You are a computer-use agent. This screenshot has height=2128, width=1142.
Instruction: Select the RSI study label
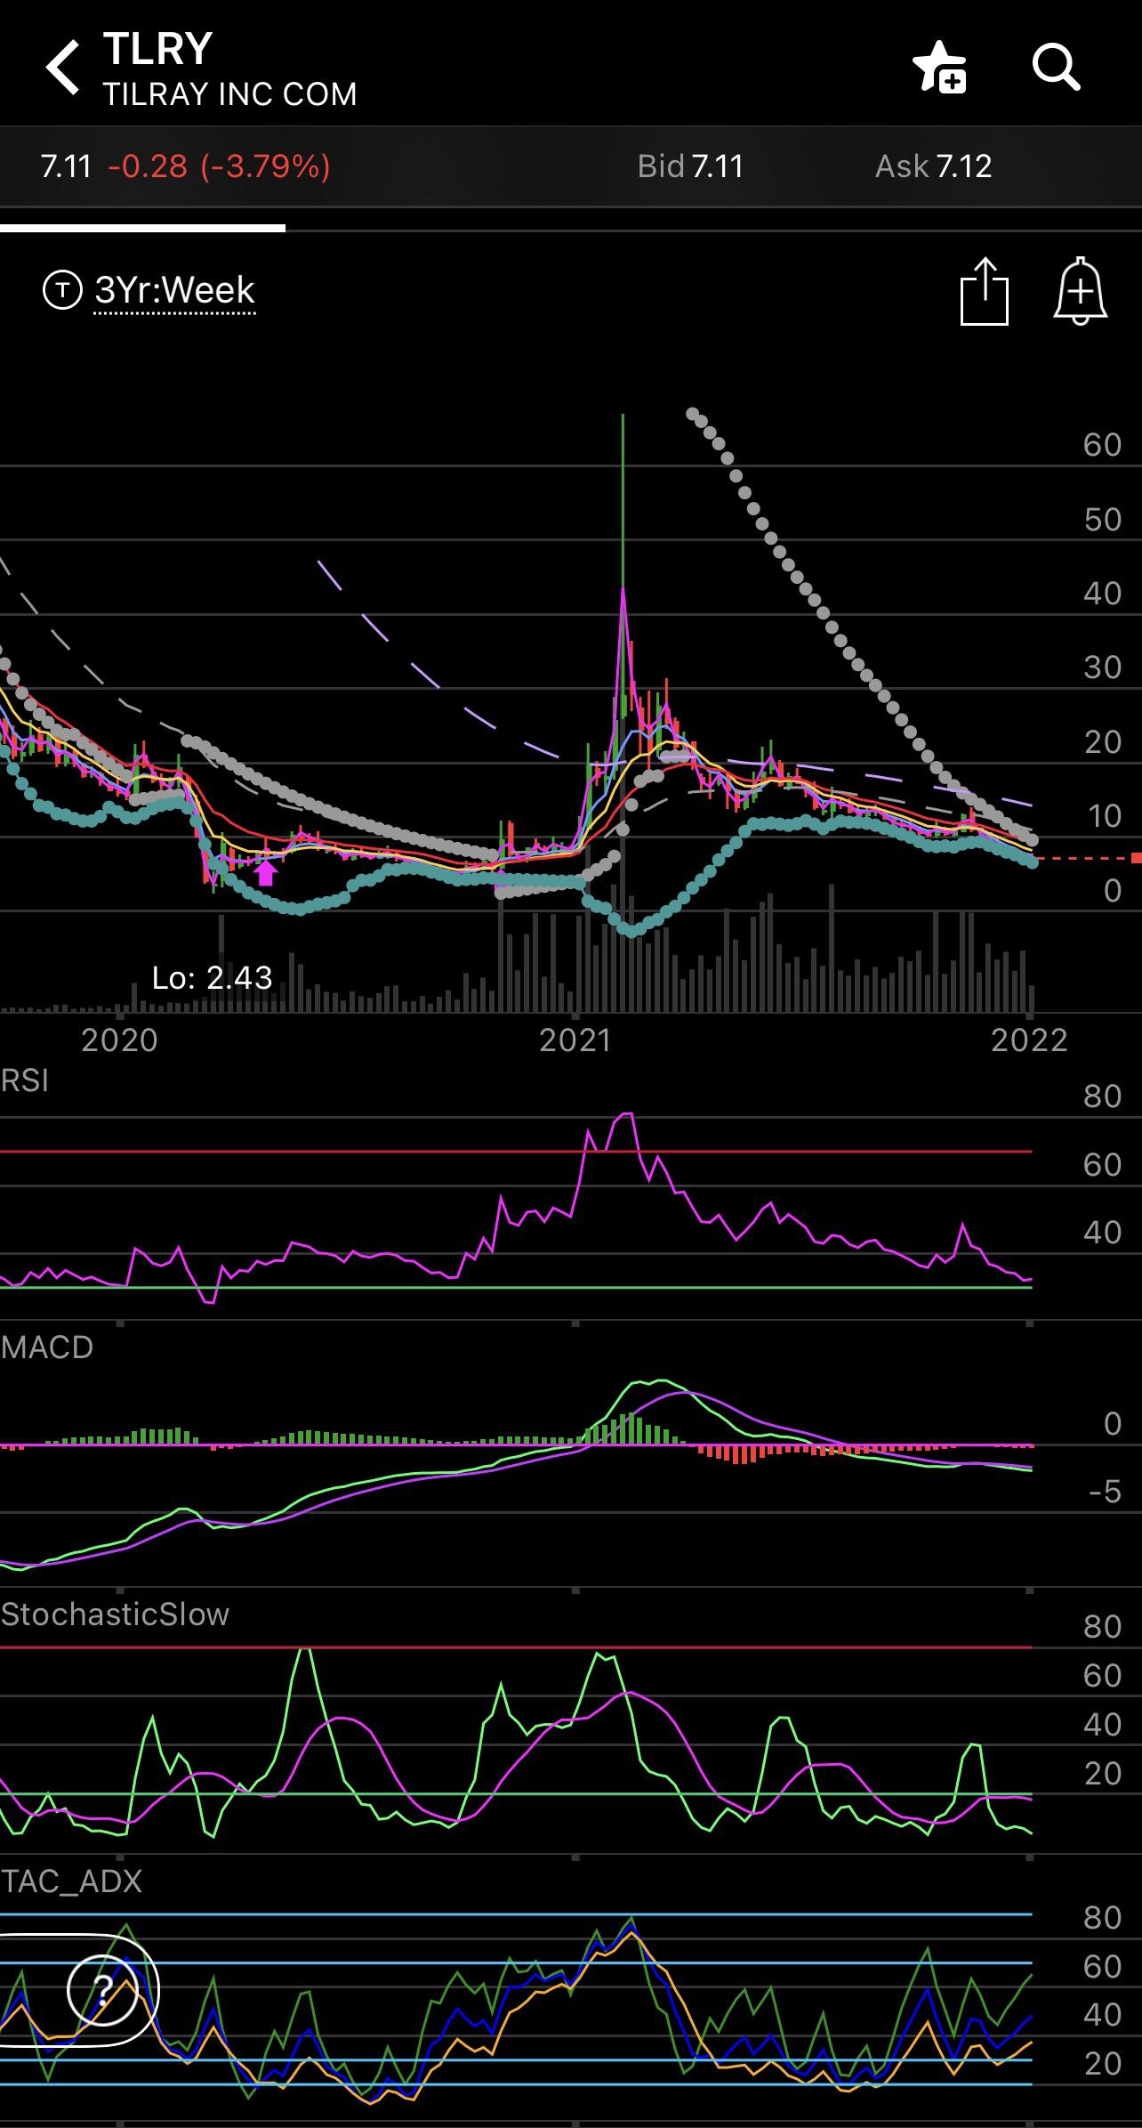coord(25,1080)
